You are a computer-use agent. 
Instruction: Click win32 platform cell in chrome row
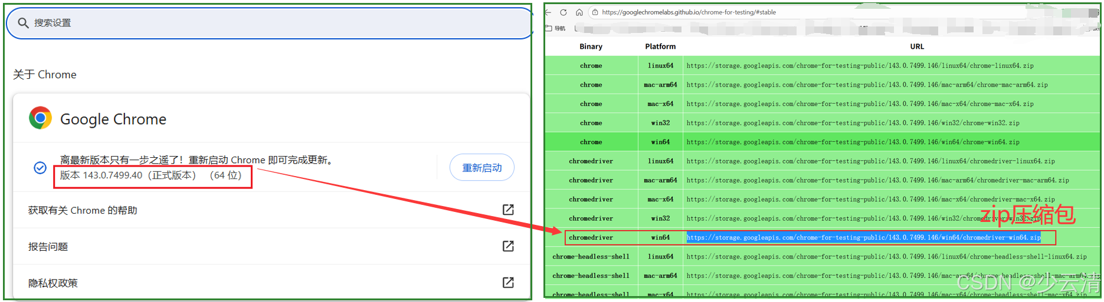(660, 123)
